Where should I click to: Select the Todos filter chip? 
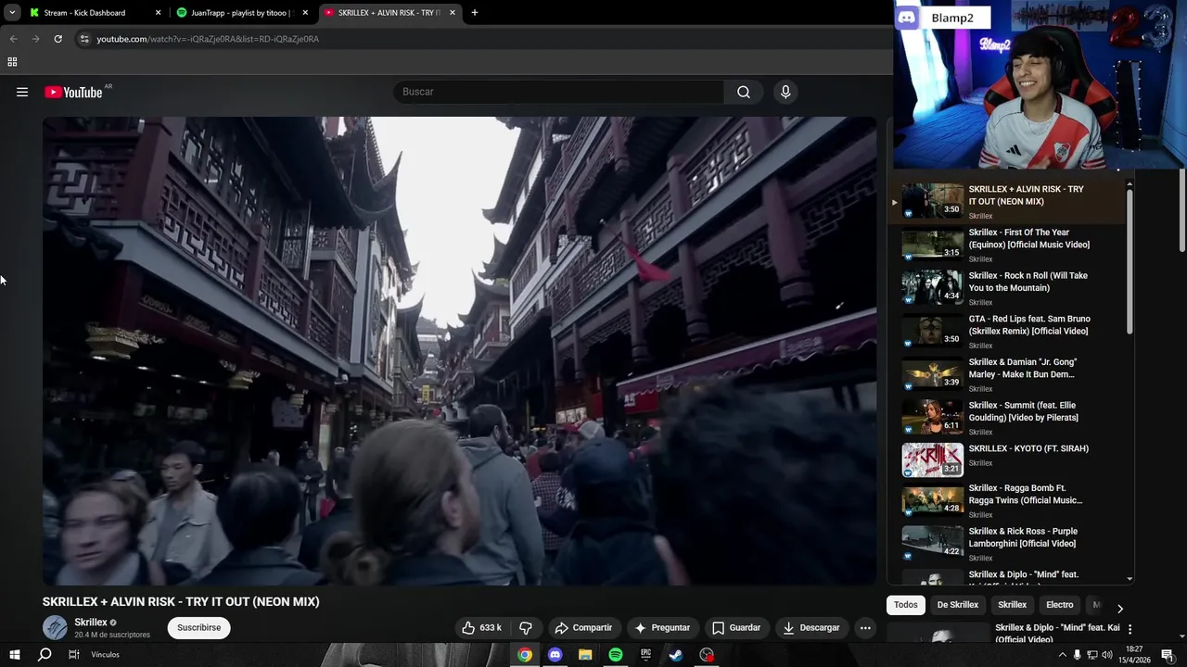(906, 605)
